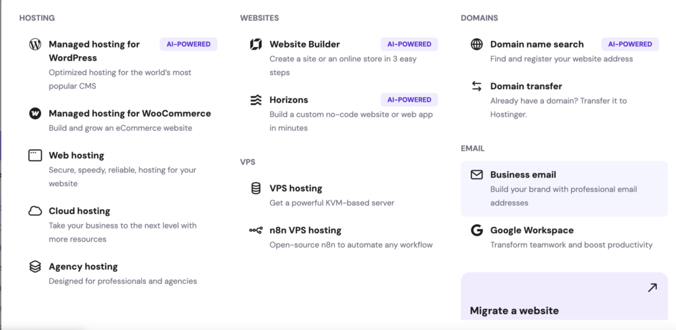
Task: Click AI-POWERED badge next to Horizons
Action: click(409, 100)
